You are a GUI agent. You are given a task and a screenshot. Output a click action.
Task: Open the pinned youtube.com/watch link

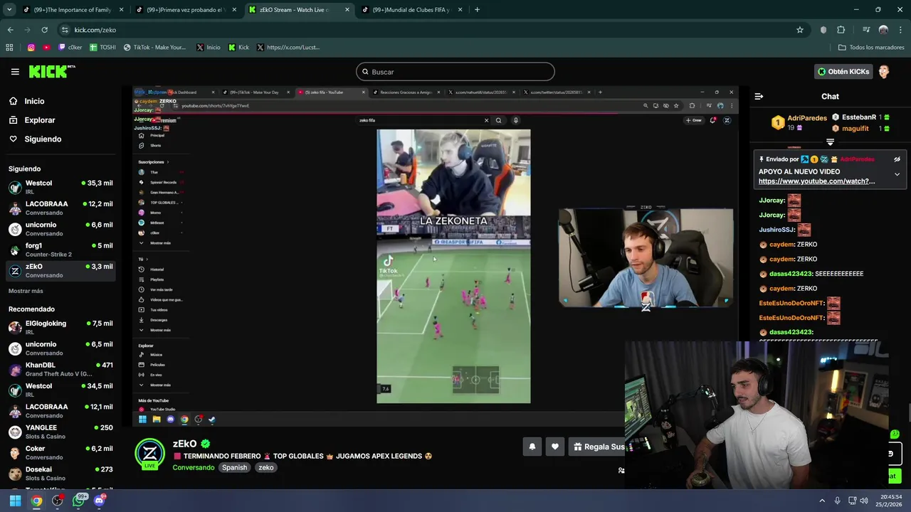(817, 181)
